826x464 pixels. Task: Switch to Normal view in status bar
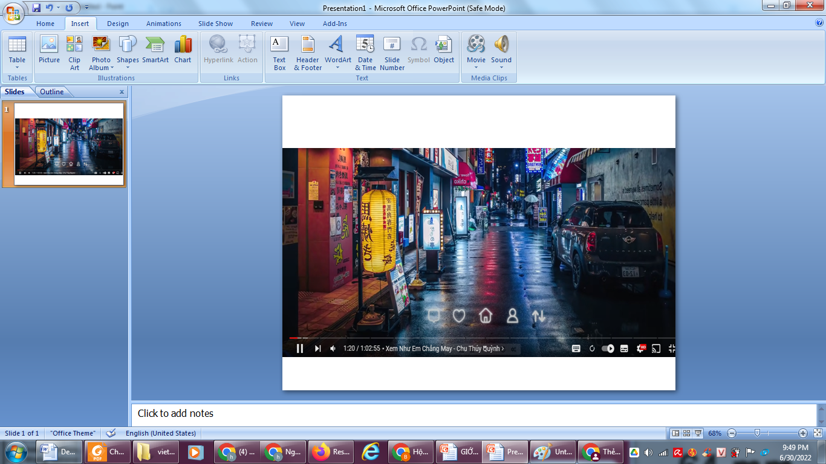tap(676, 433)
